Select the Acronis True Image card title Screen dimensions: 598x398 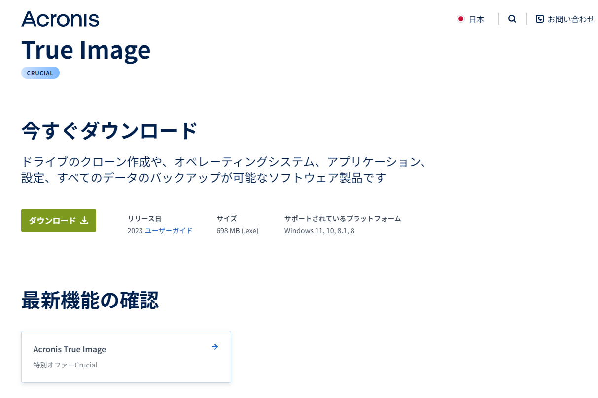70,349
